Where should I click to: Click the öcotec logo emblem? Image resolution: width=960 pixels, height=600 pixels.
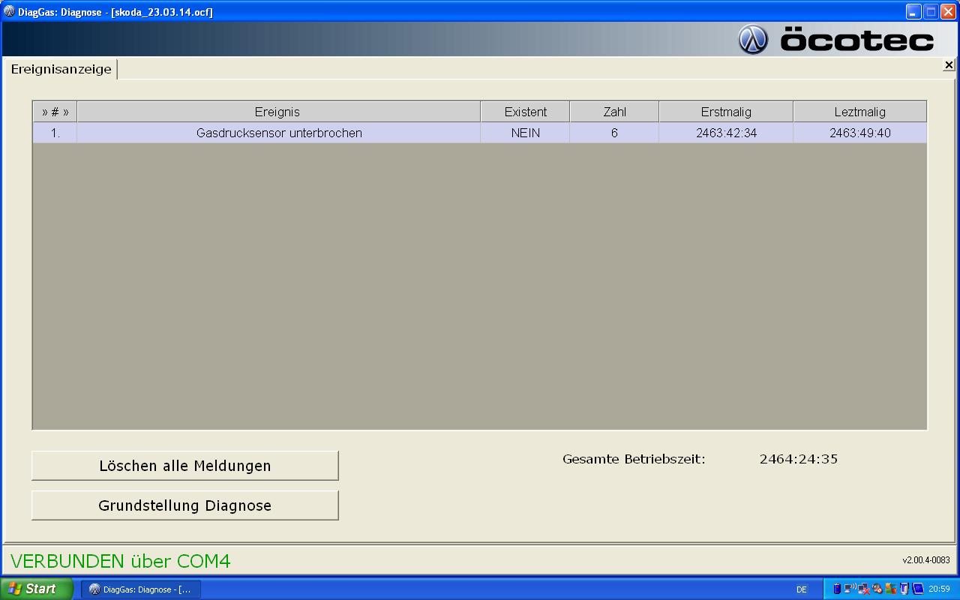pyautogui.click(x=753, y=40)
